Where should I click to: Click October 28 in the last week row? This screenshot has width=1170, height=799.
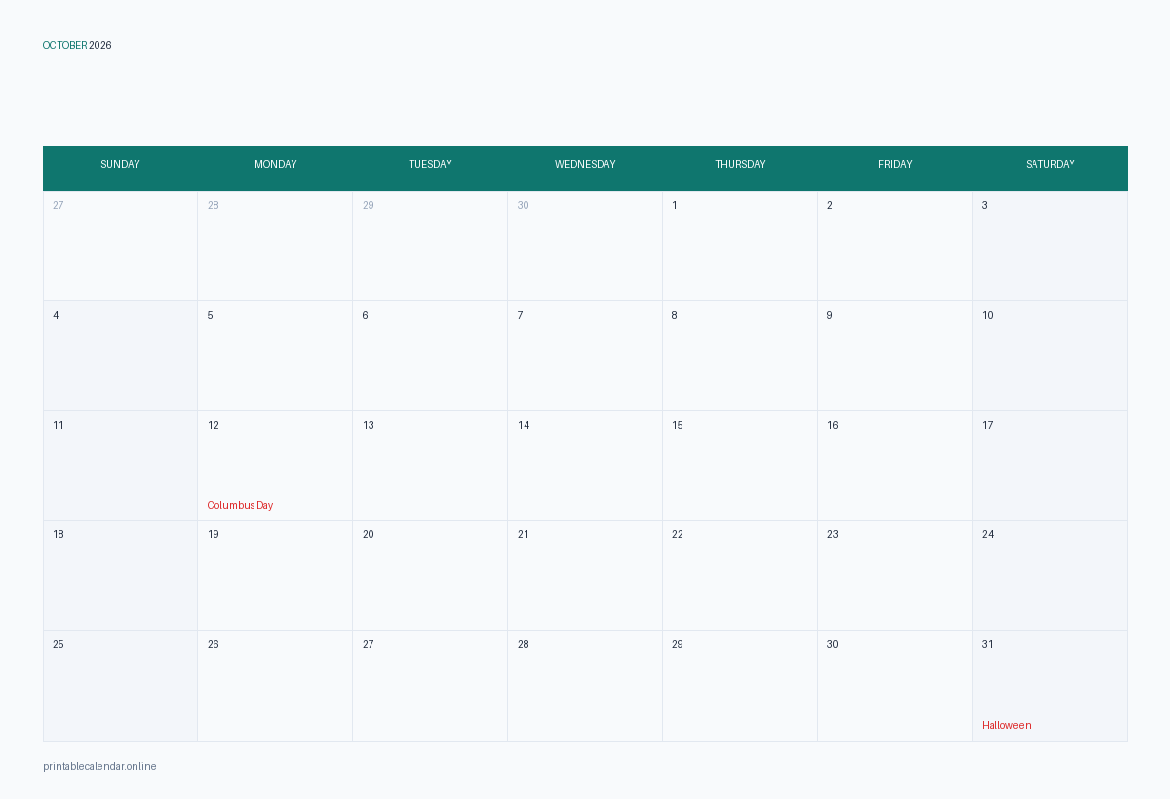tap(524, 644)
